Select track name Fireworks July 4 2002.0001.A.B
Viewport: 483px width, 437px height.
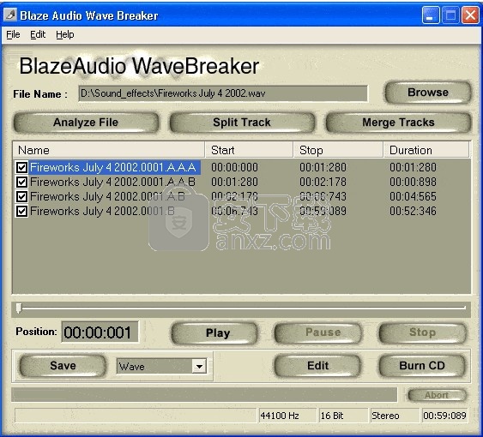tap(107, 197)
